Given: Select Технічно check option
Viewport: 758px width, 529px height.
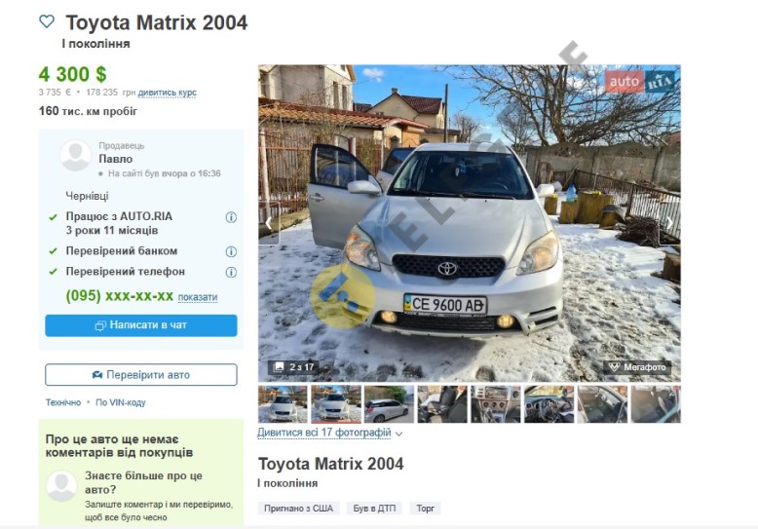Looking at the screenshot, I should click(x=63, y=402).
